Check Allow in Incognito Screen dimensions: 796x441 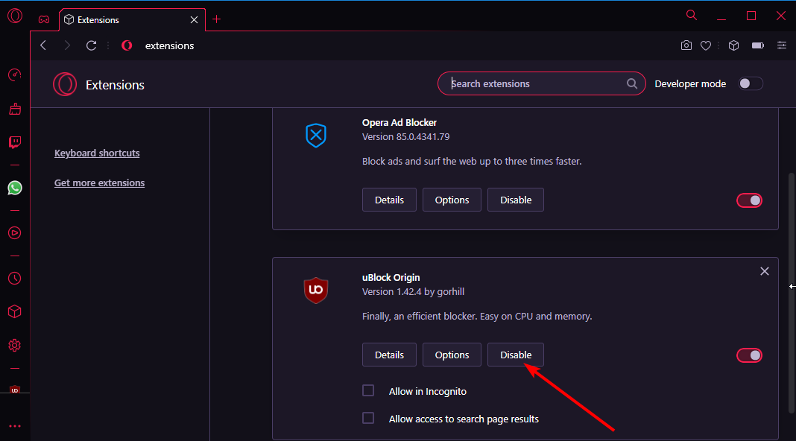pos(368,390)
